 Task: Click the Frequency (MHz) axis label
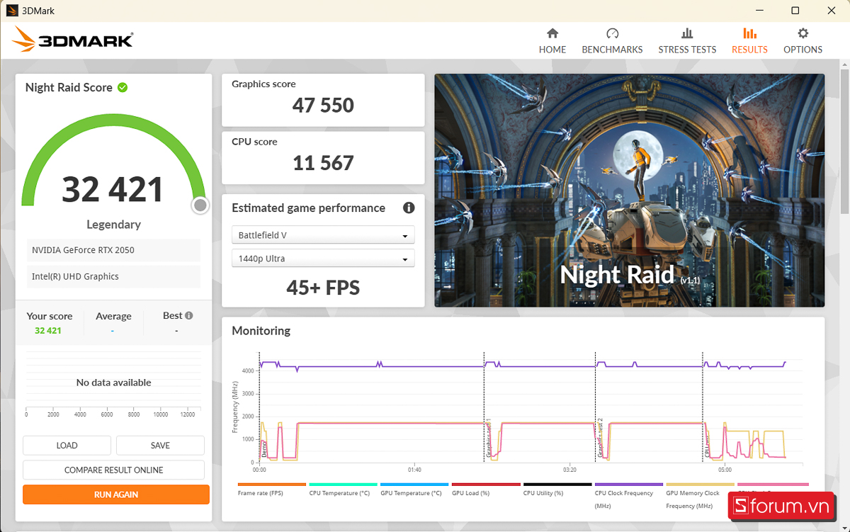pos(235,407)
